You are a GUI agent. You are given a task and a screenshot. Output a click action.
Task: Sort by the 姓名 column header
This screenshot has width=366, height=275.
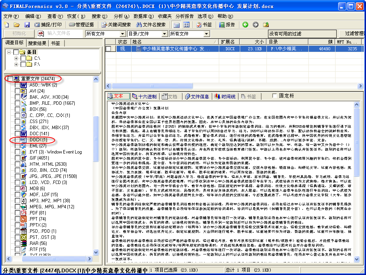(175, 42)
